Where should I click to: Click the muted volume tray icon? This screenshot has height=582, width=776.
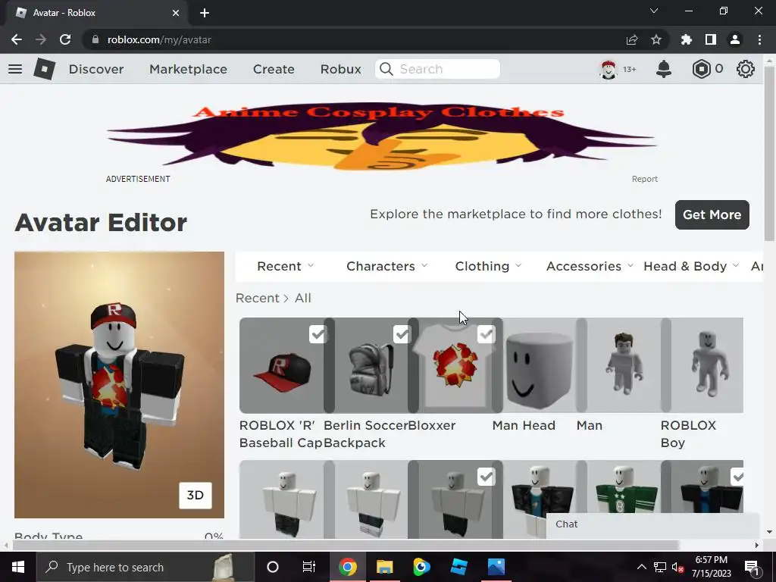[677, 567]
